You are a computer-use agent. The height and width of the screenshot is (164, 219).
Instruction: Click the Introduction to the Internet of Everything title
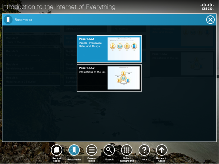pyautogui.click(x=59, y=7)
